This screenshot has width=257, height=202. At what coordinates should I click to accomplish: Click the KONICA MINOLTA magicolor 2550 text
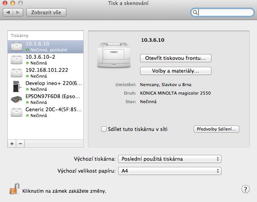tap(175, 93)
